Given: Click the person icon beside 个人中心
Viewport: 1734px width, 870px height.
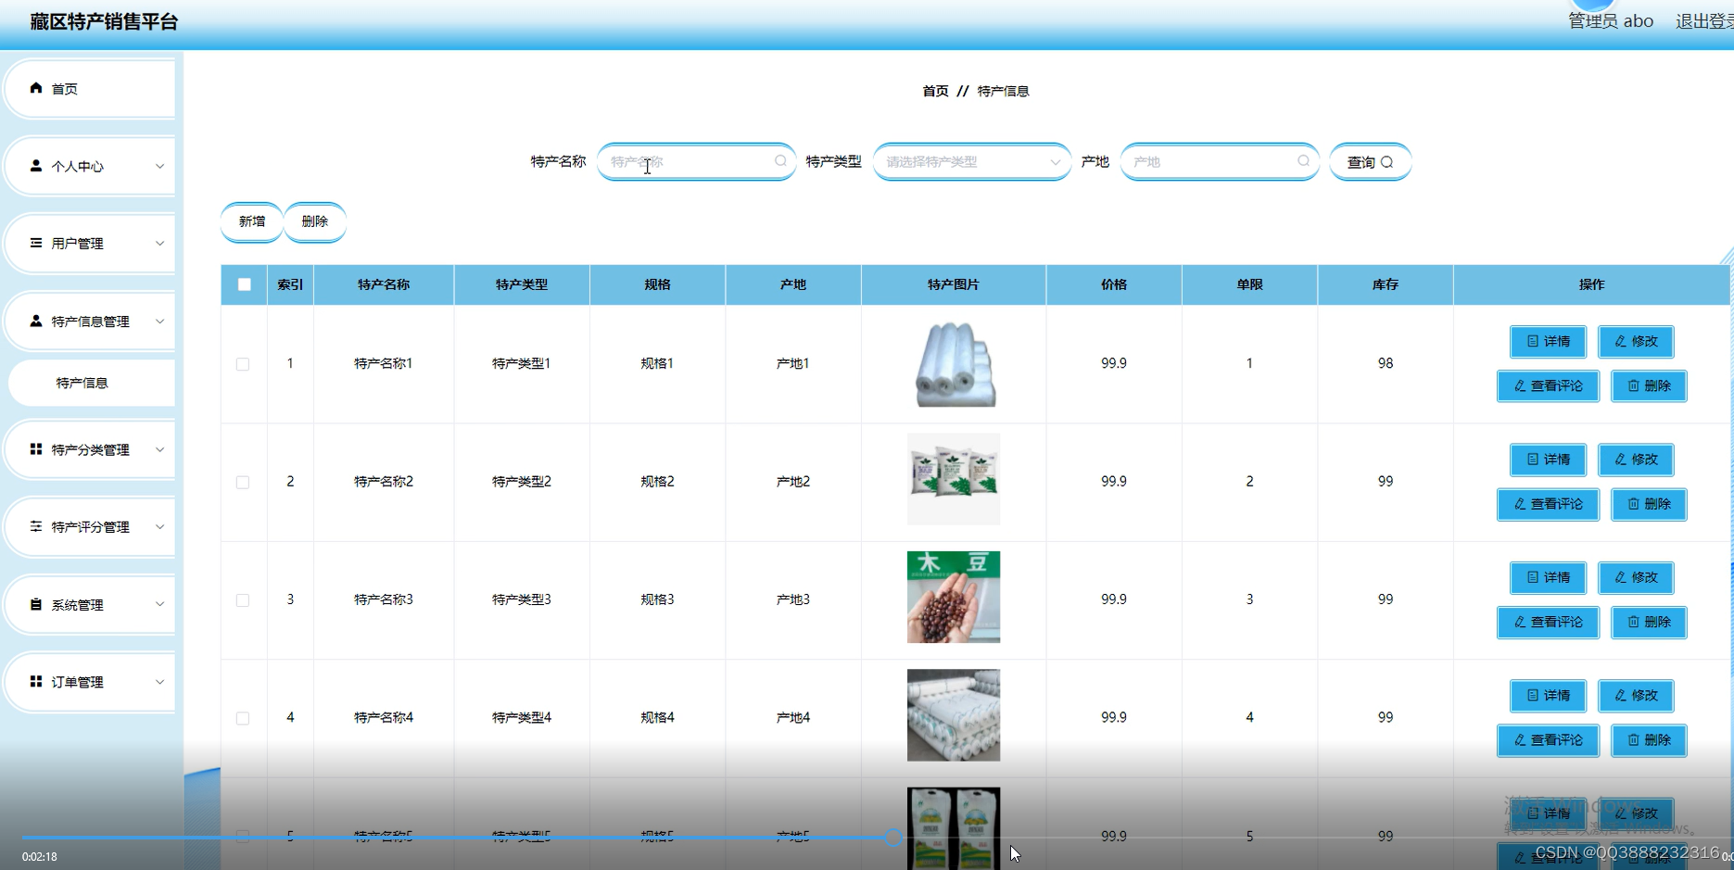Looking at the screenshot, I should [36, 166].
